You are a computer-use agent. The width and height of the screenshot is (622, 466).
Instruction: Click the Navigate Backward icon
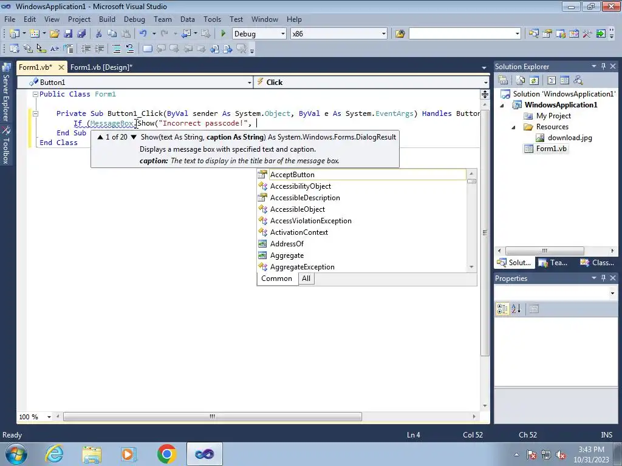coord(186,34)
